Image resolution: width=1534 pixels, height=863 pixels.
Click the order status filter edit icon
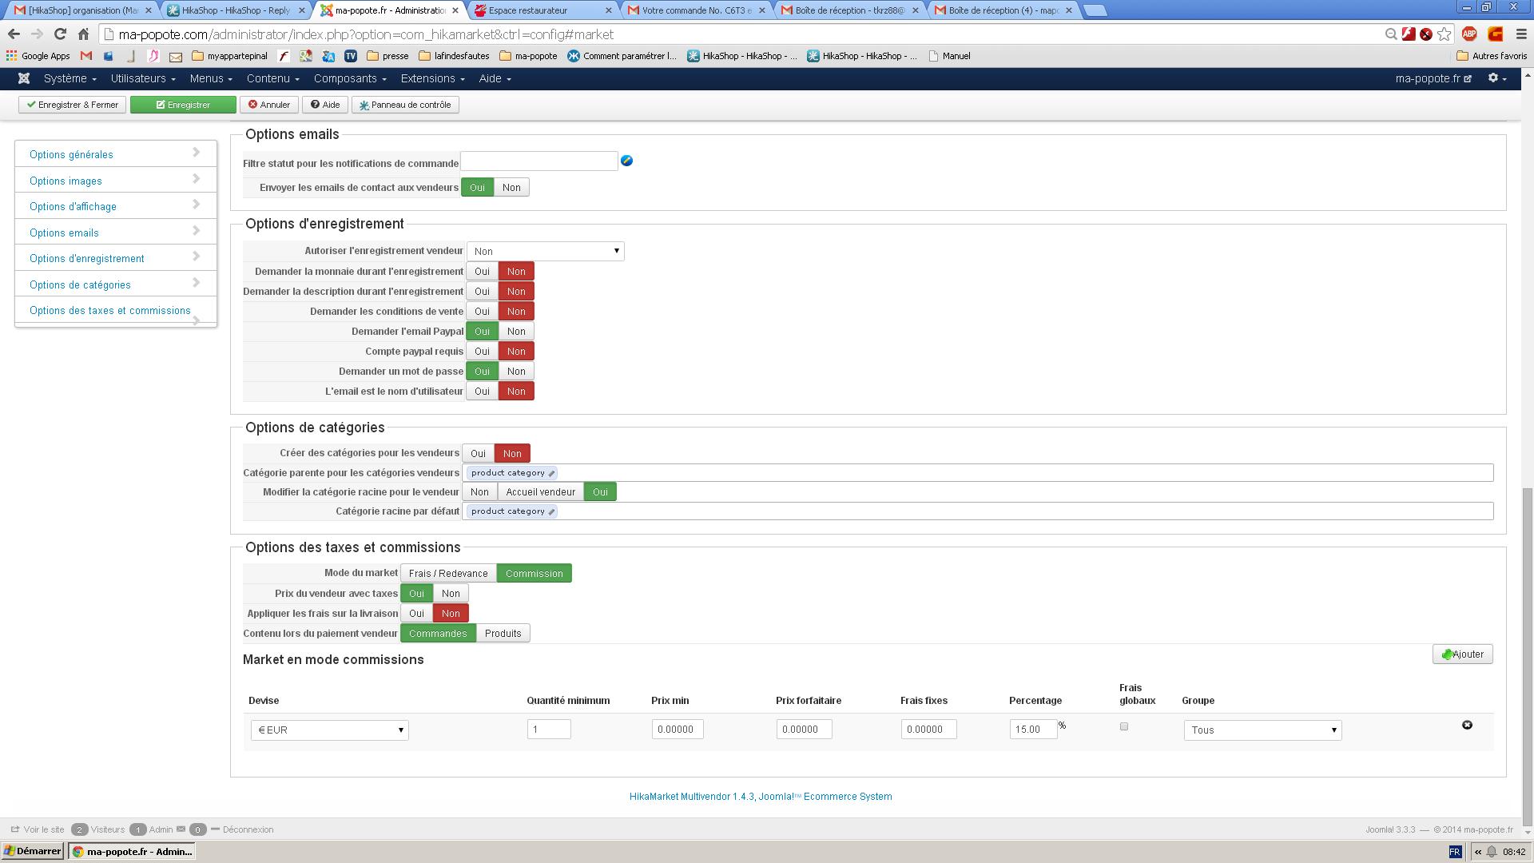click(x=627, y=161)
